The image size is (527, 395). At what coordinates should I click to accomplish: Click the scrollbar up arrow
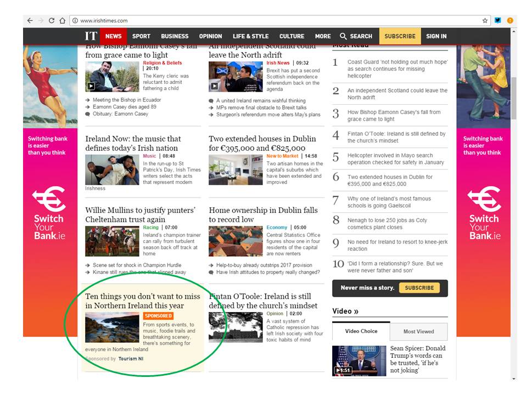514,31
